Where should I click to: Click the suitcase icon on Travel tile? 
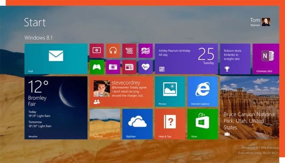[x=227, y=134]
